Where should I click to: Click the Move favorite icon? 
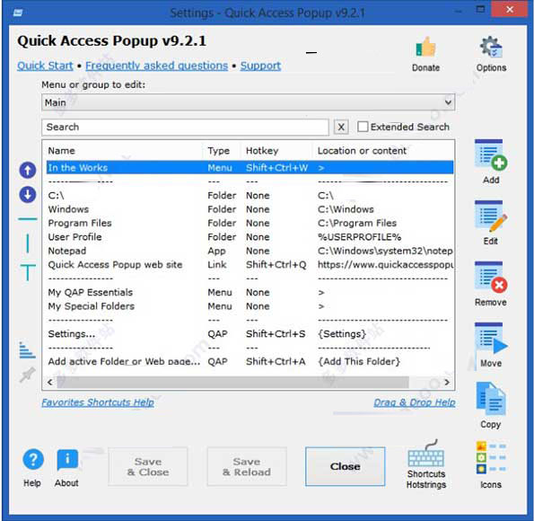tap(491, 339)
